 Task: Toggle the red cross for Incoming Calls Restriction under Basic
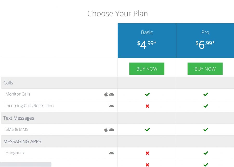click(147, 106)
